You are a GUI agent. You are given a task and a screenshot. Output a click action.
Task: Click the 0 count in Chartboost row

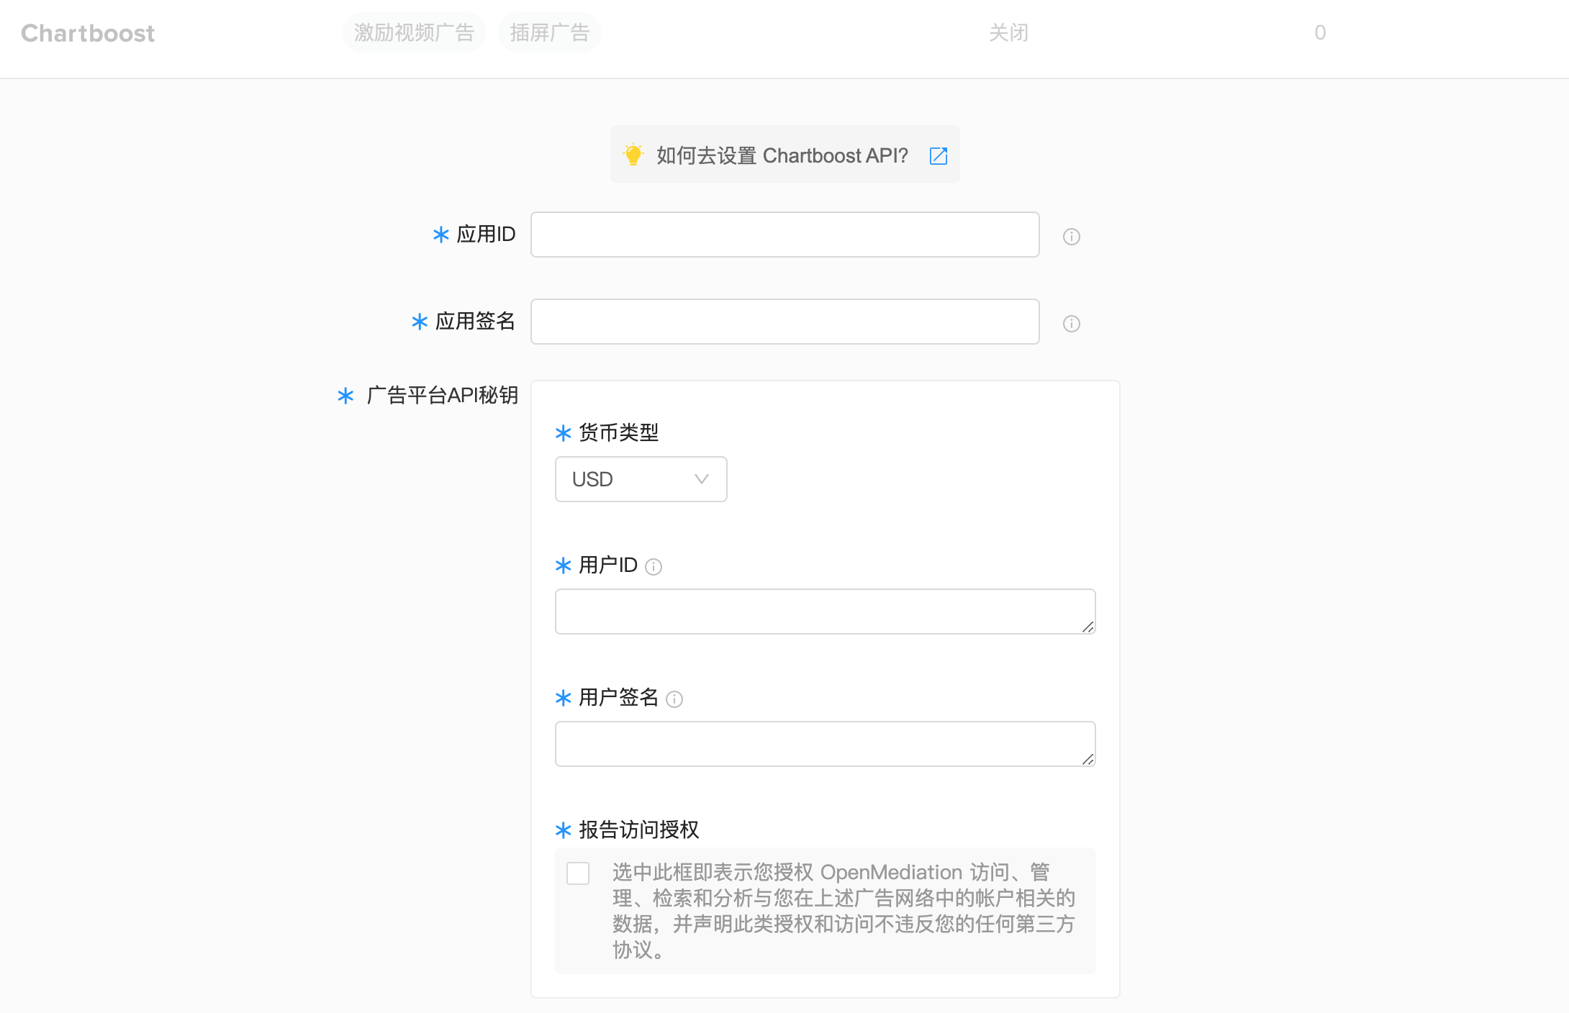(1320, 32)
